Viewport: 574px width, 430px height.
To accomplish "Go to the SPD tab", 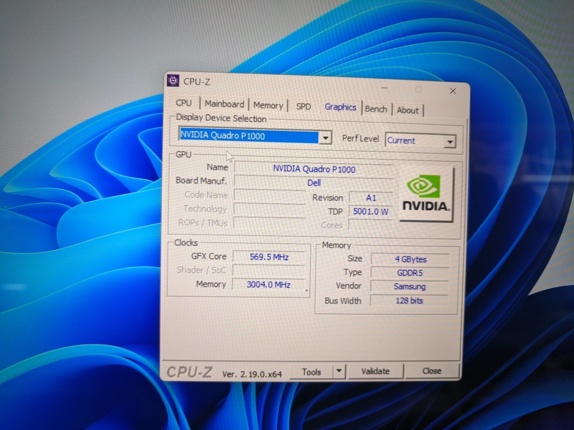I will 304,106.
